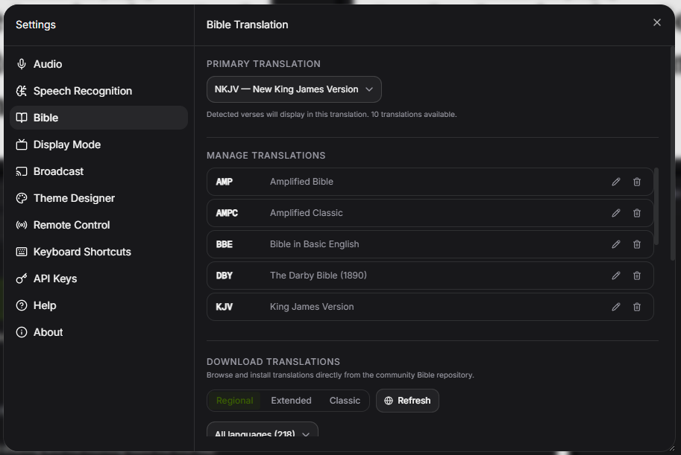681x455 pixels.
Task: Click the DBY abbreviation label
Action: click(224, 276)
